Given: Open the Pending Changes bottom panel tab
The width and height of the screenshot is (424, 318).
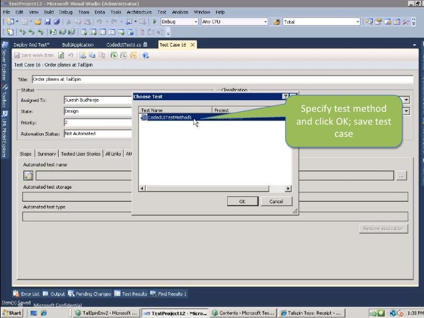Looking at the screenshot, I should 90,294.
